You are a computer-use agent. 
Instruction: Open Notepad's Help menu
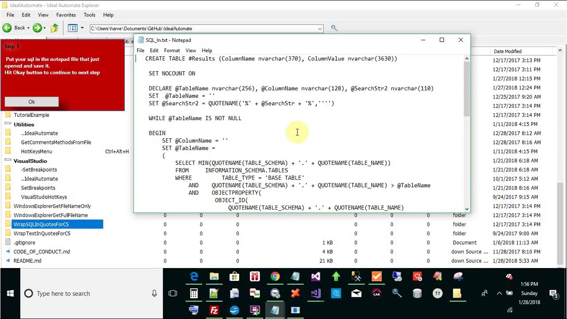[x=207, y=51]
